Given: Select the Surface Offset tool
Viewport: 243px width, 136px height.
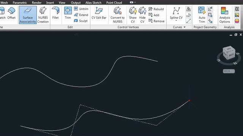Looking at the screenshot, I should 11,13.
